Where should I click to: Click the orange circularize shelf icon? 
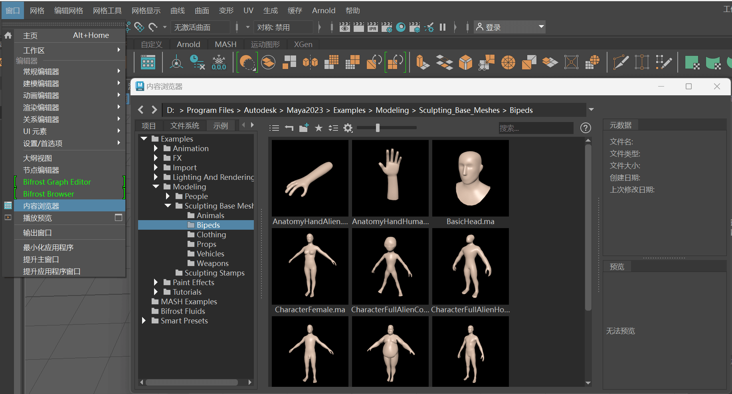pos(508,63)
